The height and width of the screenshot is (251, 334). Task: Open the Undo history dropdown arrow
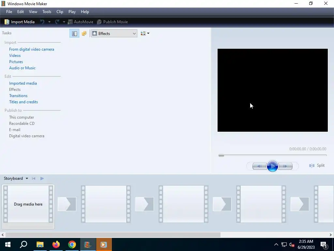click(49, 22)
